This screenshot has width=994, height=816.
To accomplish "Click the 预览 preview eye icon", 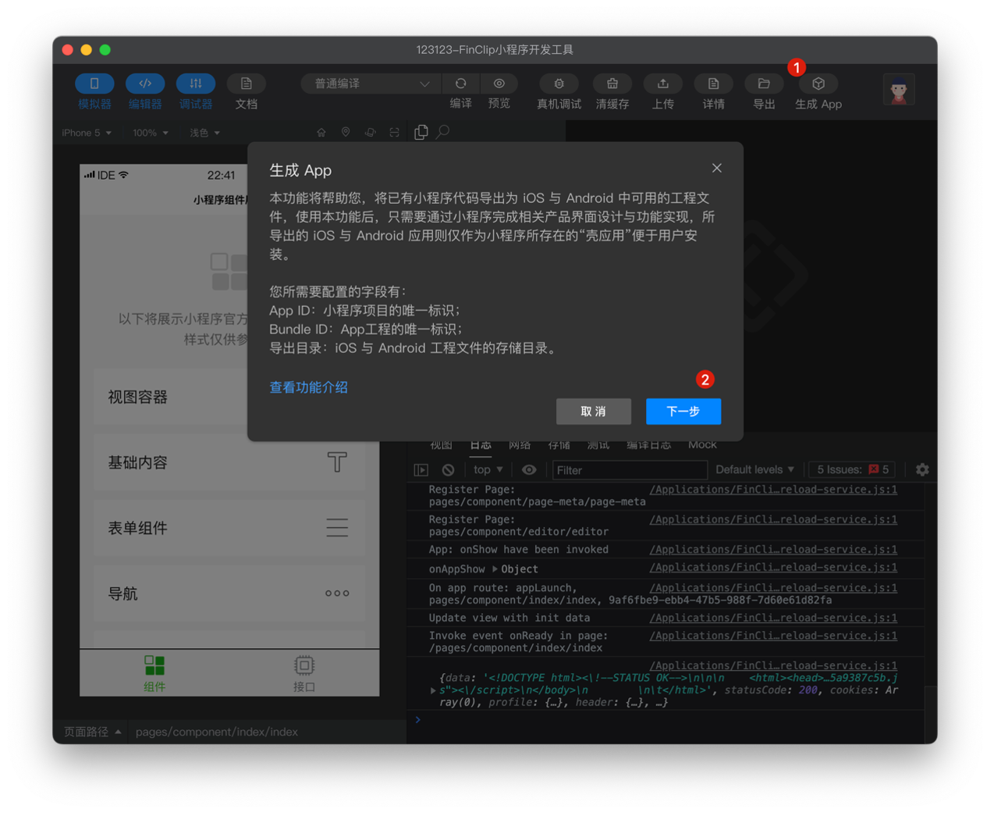I will 499,84.
